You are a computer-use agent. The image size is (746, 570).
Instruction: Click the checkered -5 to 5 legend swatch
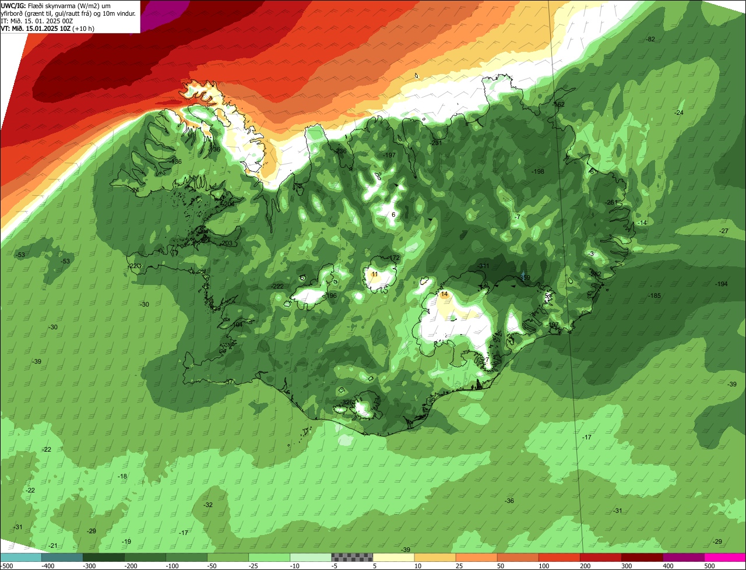(x=352, y=557)
